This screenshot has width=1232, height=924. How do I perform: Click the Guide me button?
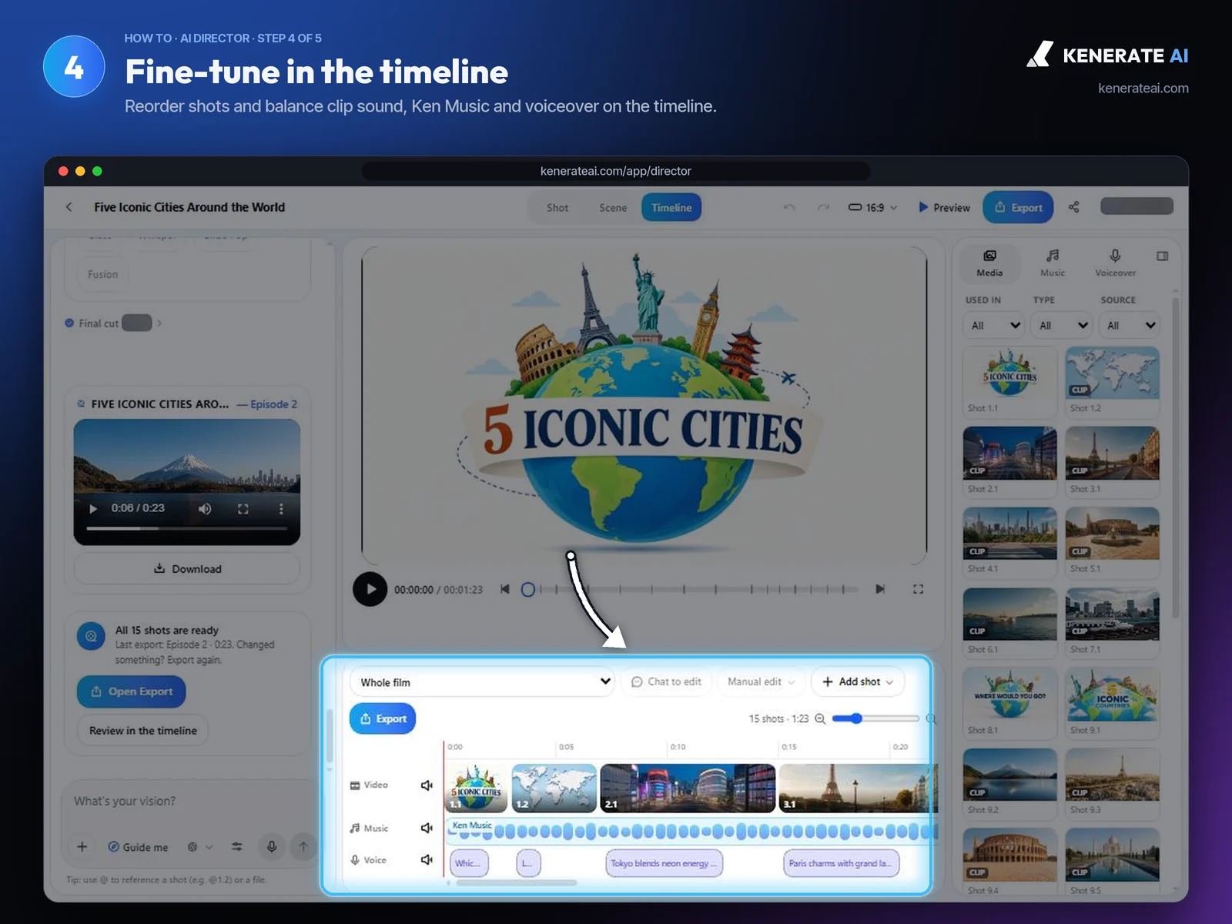tap(138, 847)
